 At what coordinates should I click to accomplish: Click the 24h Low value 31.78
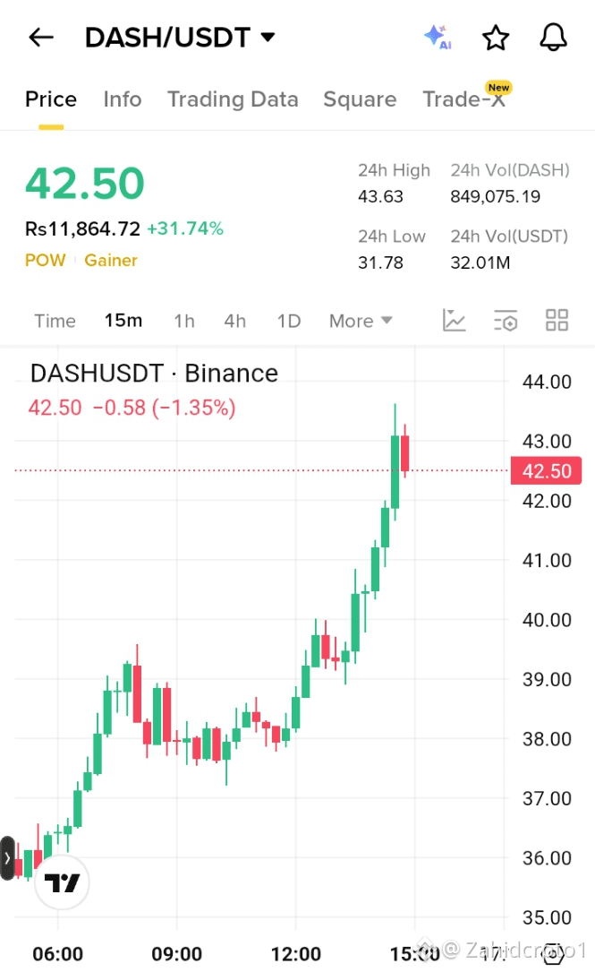380,262
